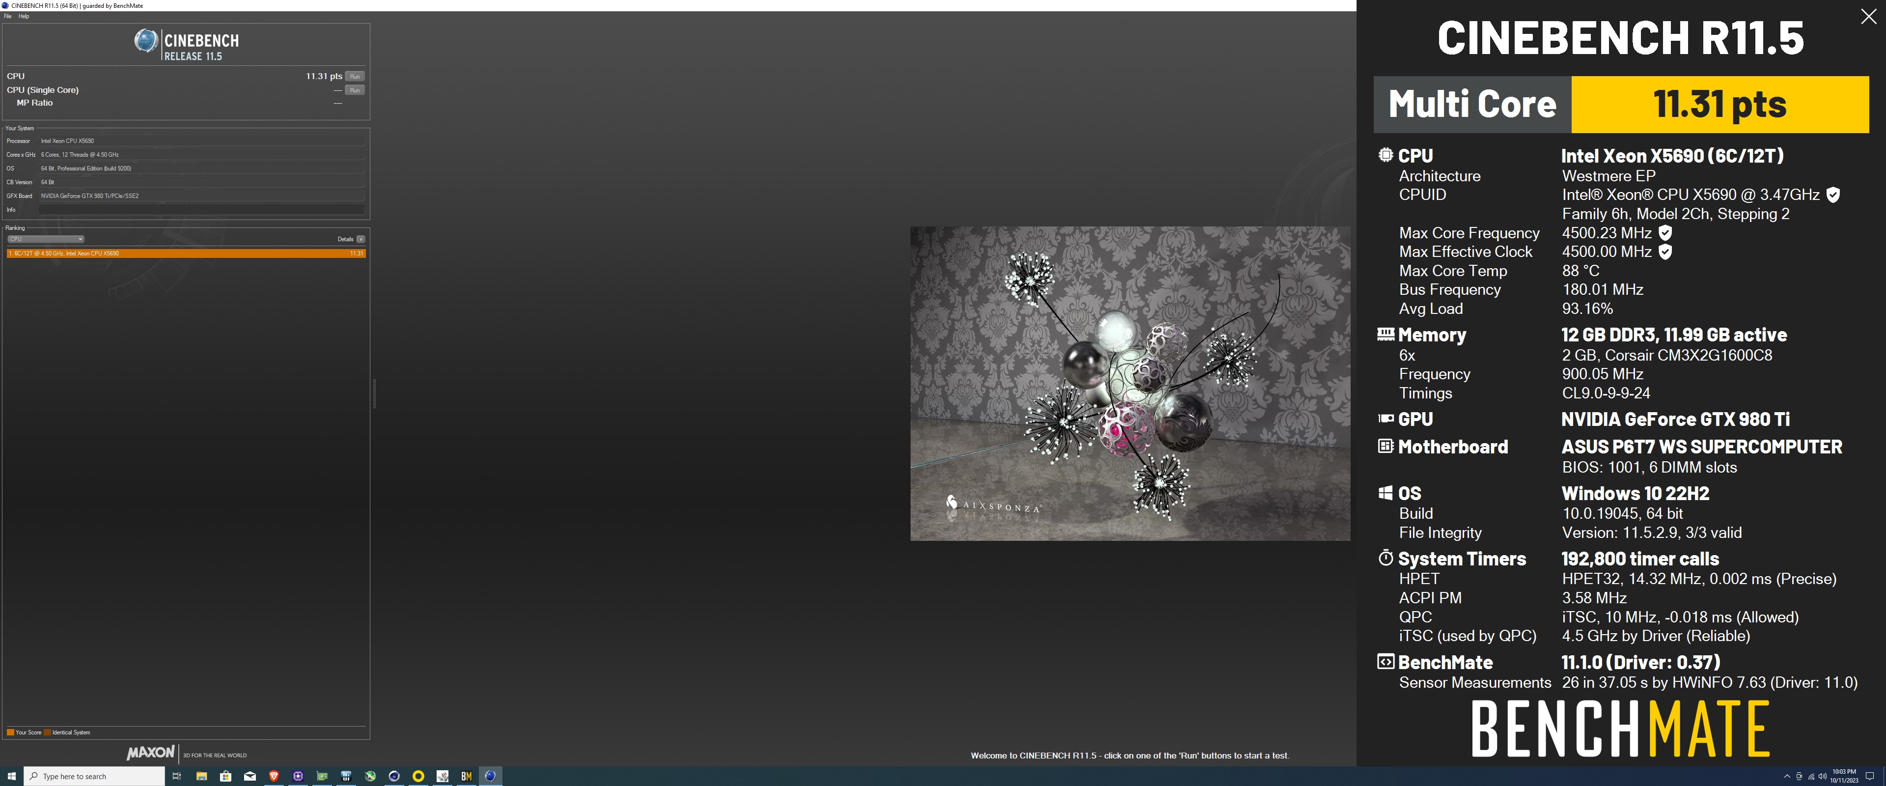Open the network Wi-Fi tray icon
Image resolution: width=1886 pixels, height=786 pixels.
click(1811, 777)
